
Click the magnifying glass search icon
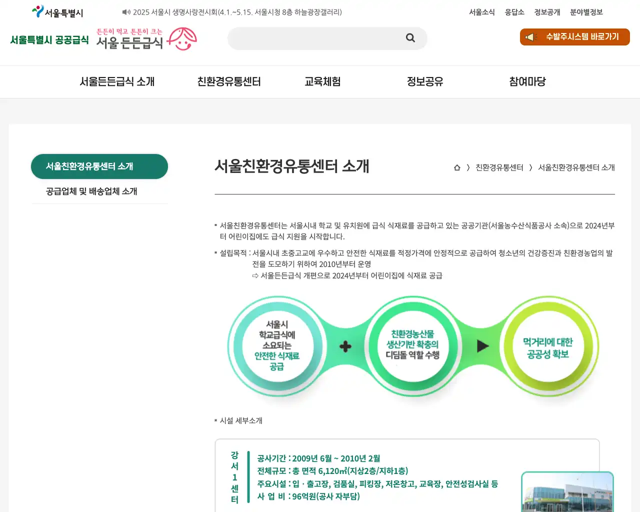[x=410, y=38]
